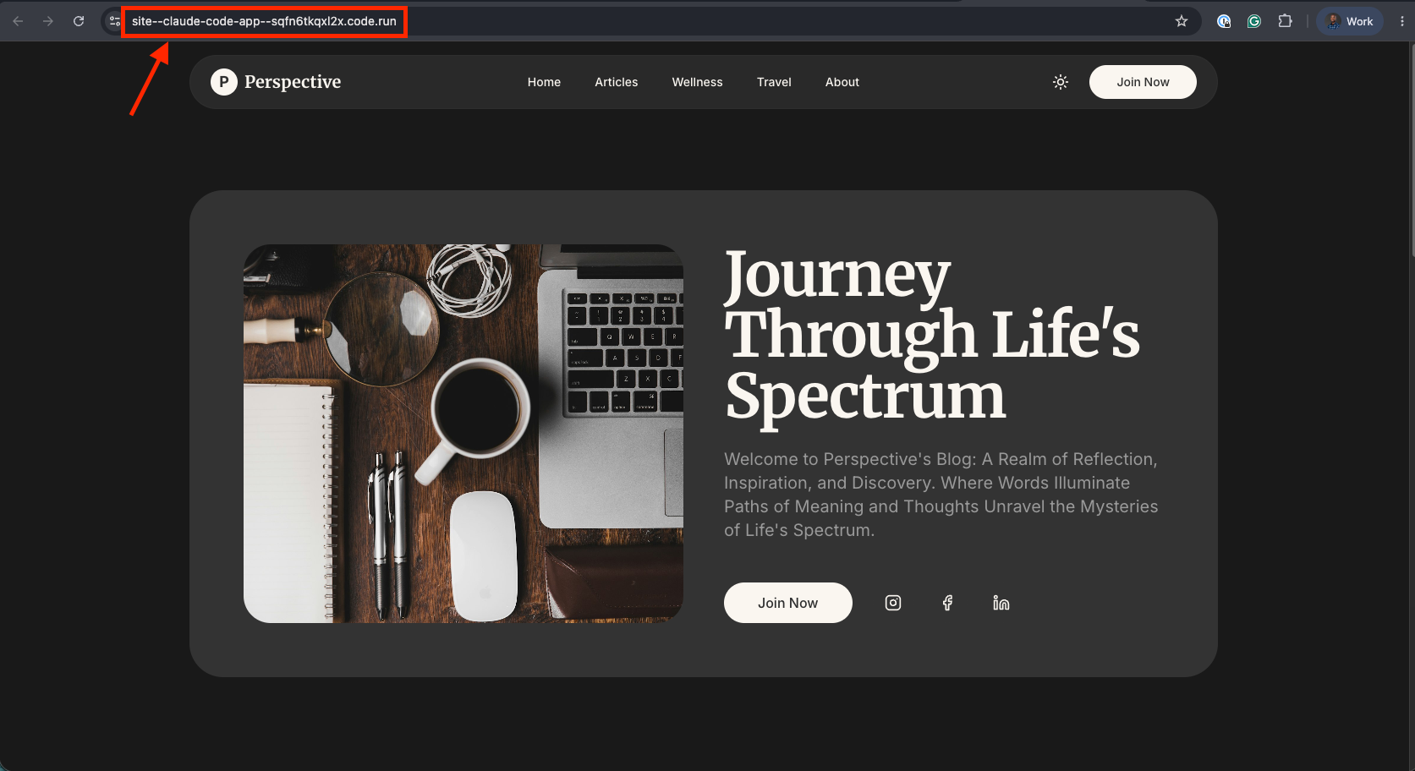The height and width of the screenshot is (771, 1415).
Task: Open the About nav item
Action: 842,82
